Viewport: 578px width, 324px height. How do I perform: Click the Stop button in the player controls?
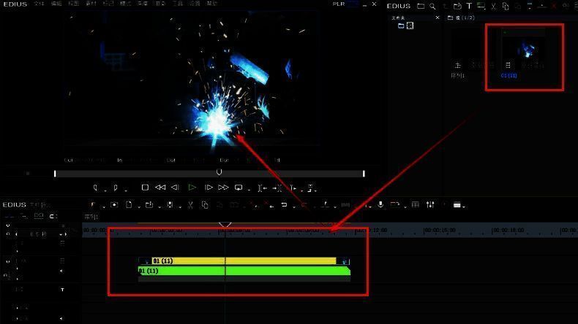coord(145,188)
